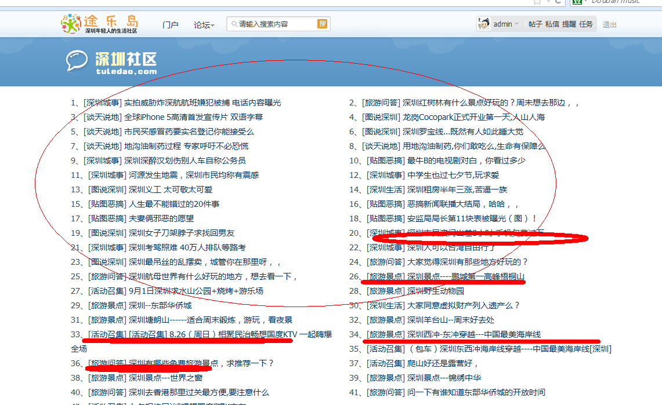The height and width of the screenshot is (405, 662).
Task: Open post 爬山好还是露营好
Action: click(442, 363)
